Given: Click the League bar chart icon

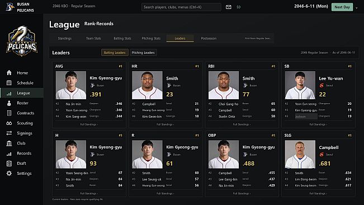Looking at the screenshot, I should 9,93.
